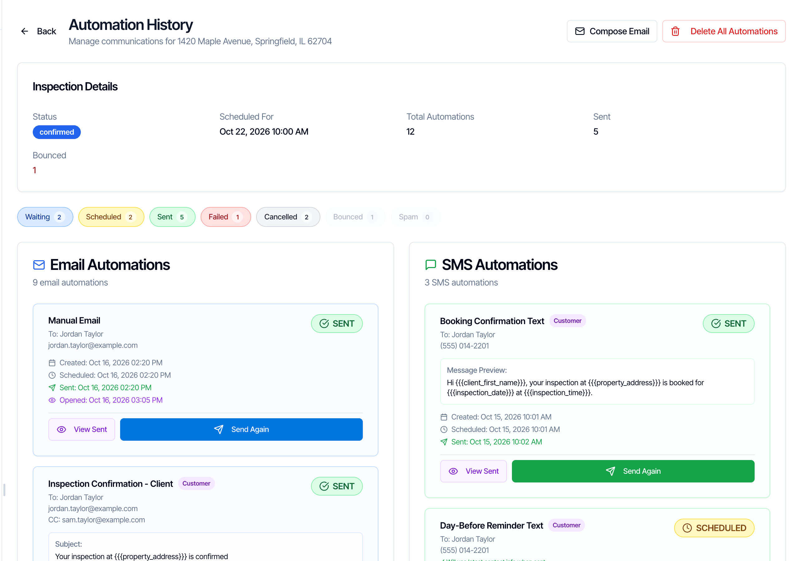Screen dimensions: 798x561
Task: Click the eye icon in Manual Email View Sent
Action: [x=61, y=429]
